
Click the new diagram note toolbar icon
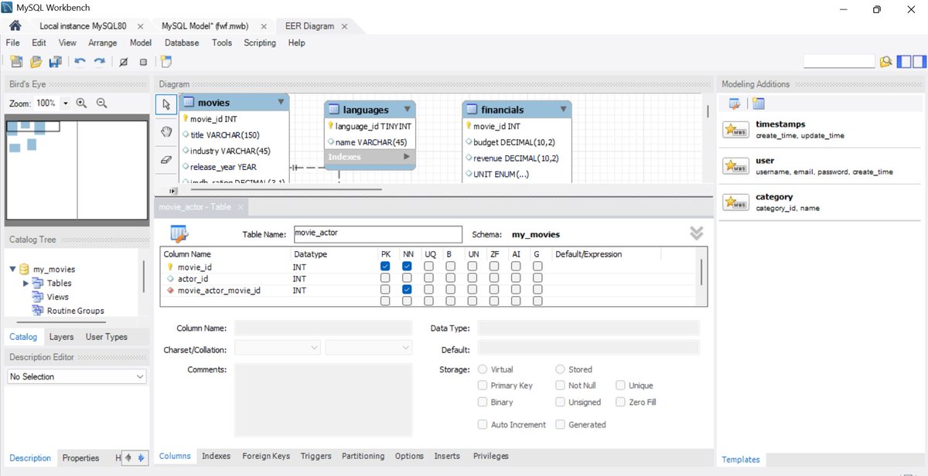[166, 62]
